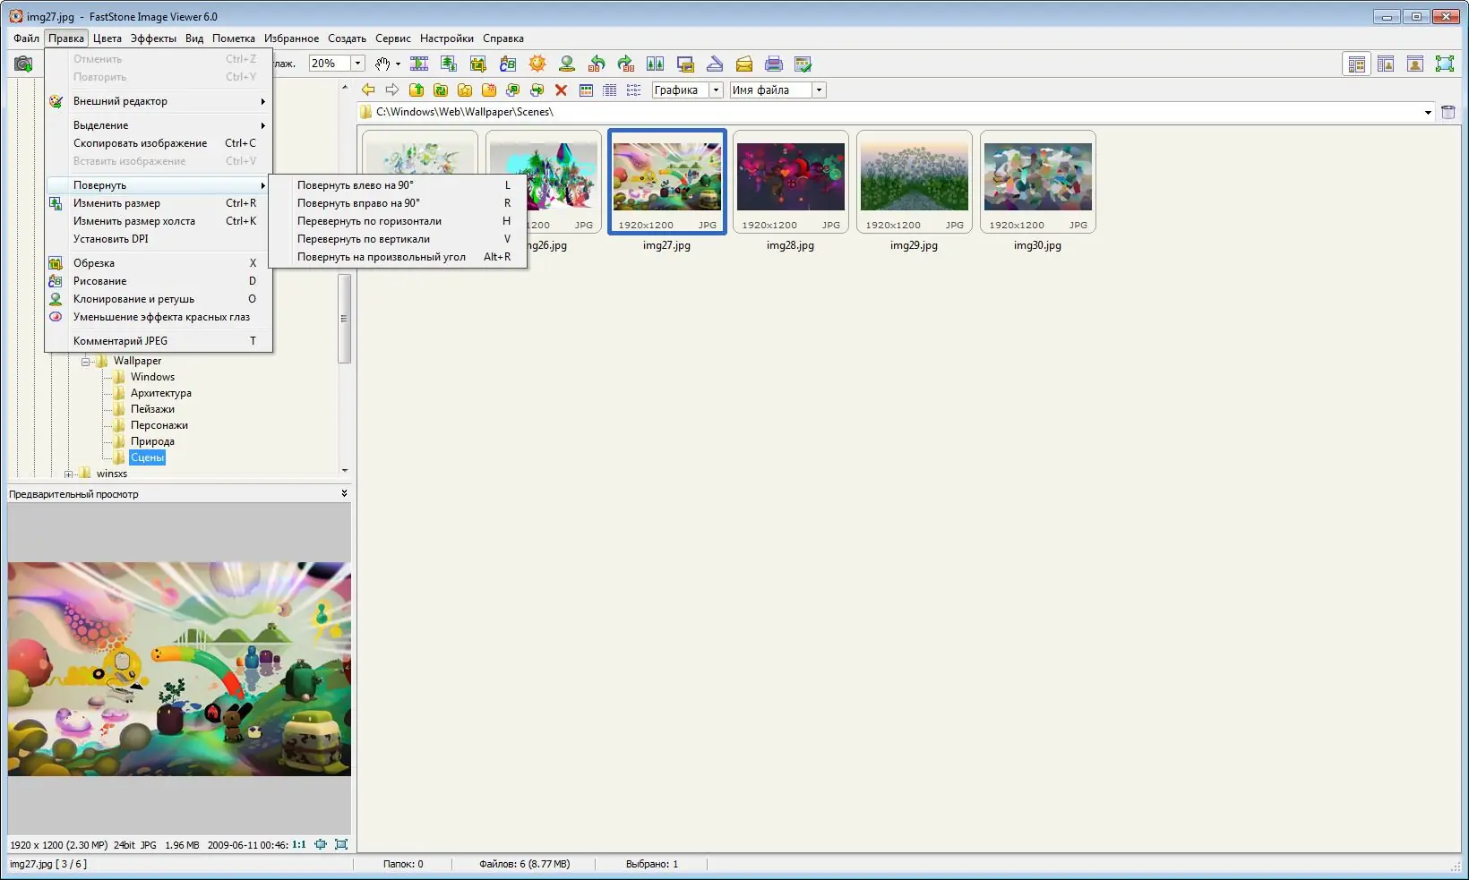Expand the winsxs folder node
The image size is (1469, 880).
pos(69,474)
